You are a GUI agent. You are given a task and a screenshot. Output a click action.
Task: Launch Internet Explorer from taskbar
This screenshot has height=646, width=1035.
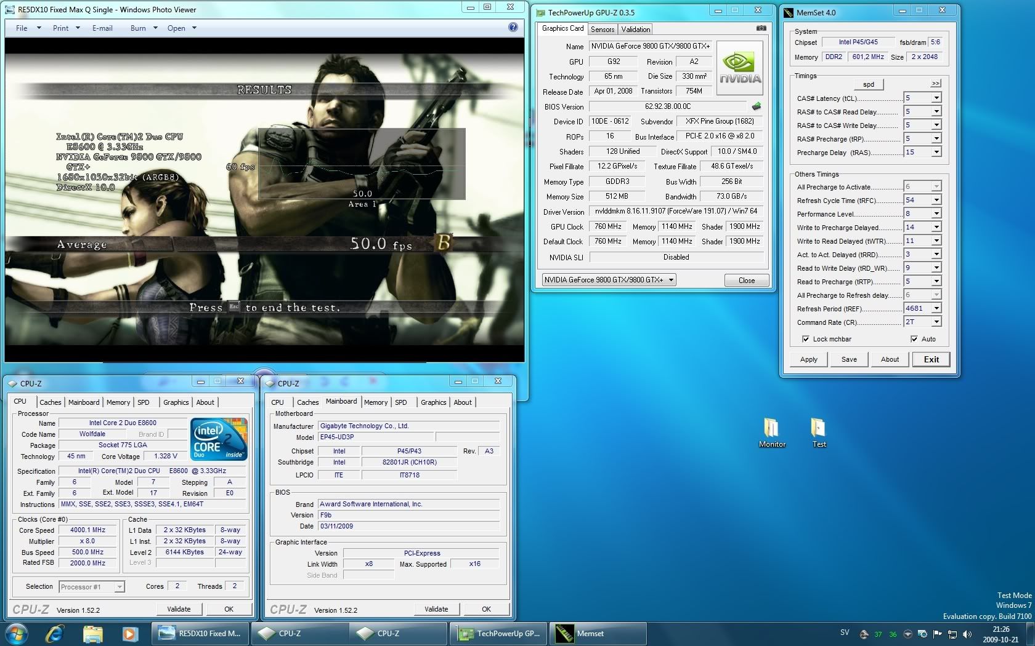pos(55,633)
